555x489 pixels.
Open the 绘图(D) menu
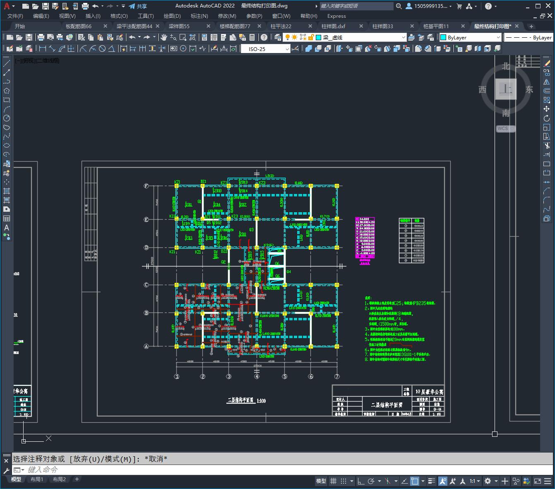172,16
